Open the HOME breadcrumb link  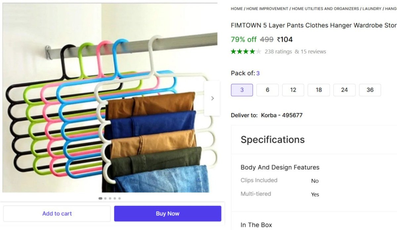[x=237, y=9]
